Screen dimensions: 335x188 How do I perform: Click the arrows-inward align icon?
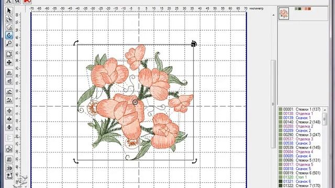[9, 119]
